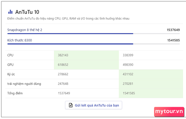Image resolution: width=186 pixels, height=119 pixels.
Task: Select the benchmark description starting 'Điểm chuẩn AnTuTu'
Action: pyautogui.click(x=68, y=19)
